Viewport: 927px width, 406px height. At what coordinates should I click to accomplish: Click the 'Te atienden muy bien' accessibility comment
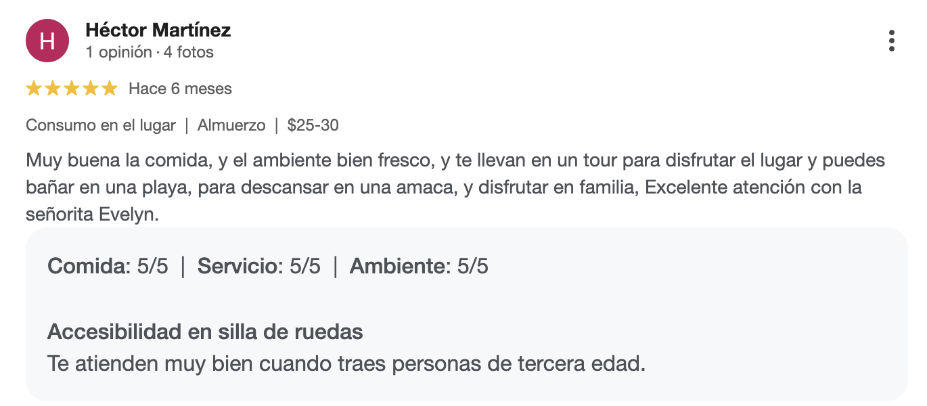(x=346, y=364)
